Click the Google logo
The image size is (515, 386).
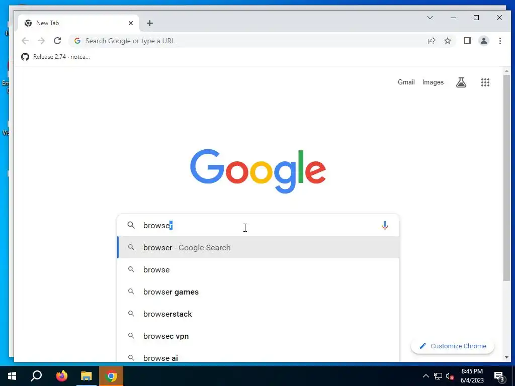pyautogui.click(x=258, y=171)
